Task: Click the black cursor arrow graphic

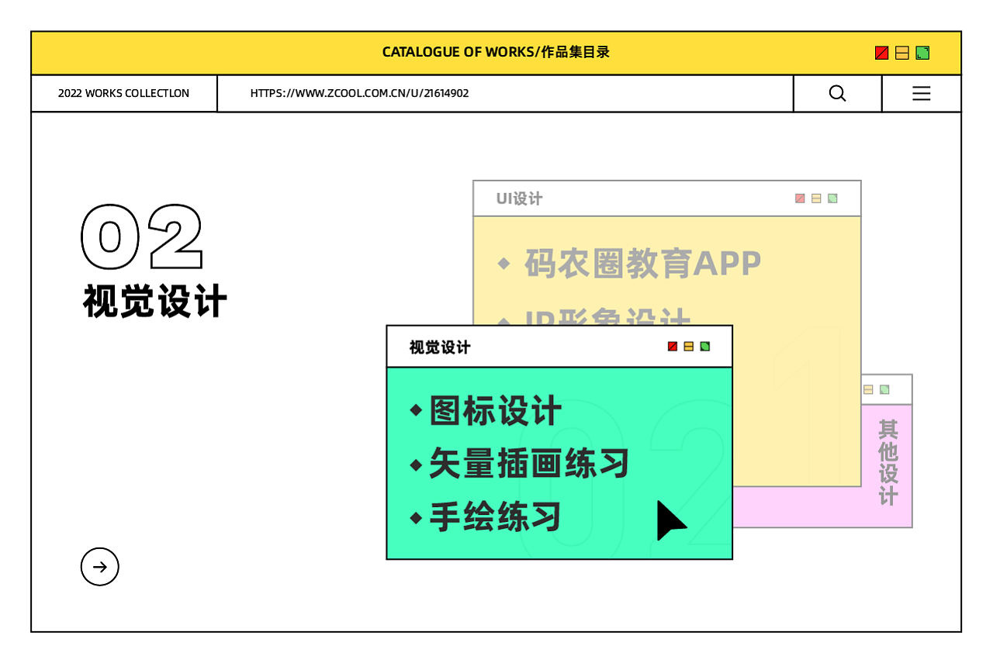Action: click(x=670, y=520)
